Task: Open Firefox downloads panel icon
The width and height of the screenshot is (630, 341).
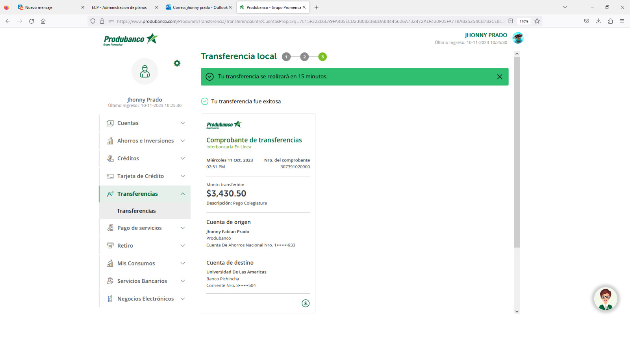Action: 598,21
